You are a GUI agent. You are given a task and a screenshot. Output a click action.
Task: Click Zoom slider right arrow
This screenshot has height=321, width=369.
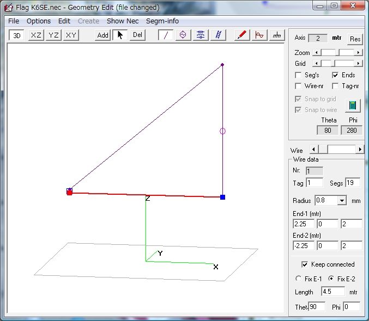(358, 52)
